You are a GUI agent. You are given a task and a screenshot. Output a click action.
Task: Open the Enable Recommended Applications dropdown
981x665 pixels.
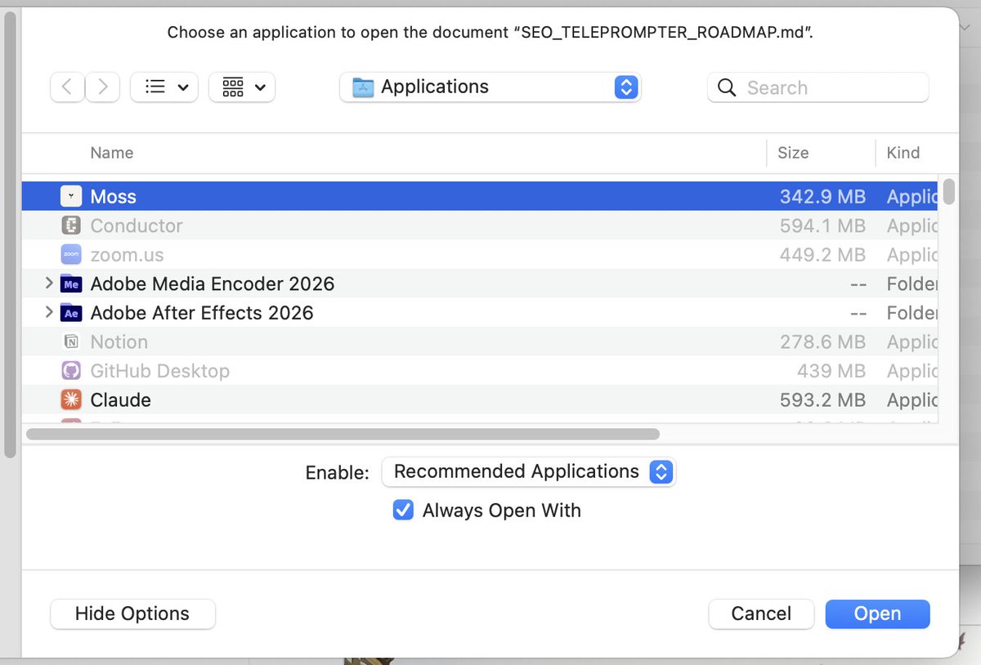coord(529,471)
